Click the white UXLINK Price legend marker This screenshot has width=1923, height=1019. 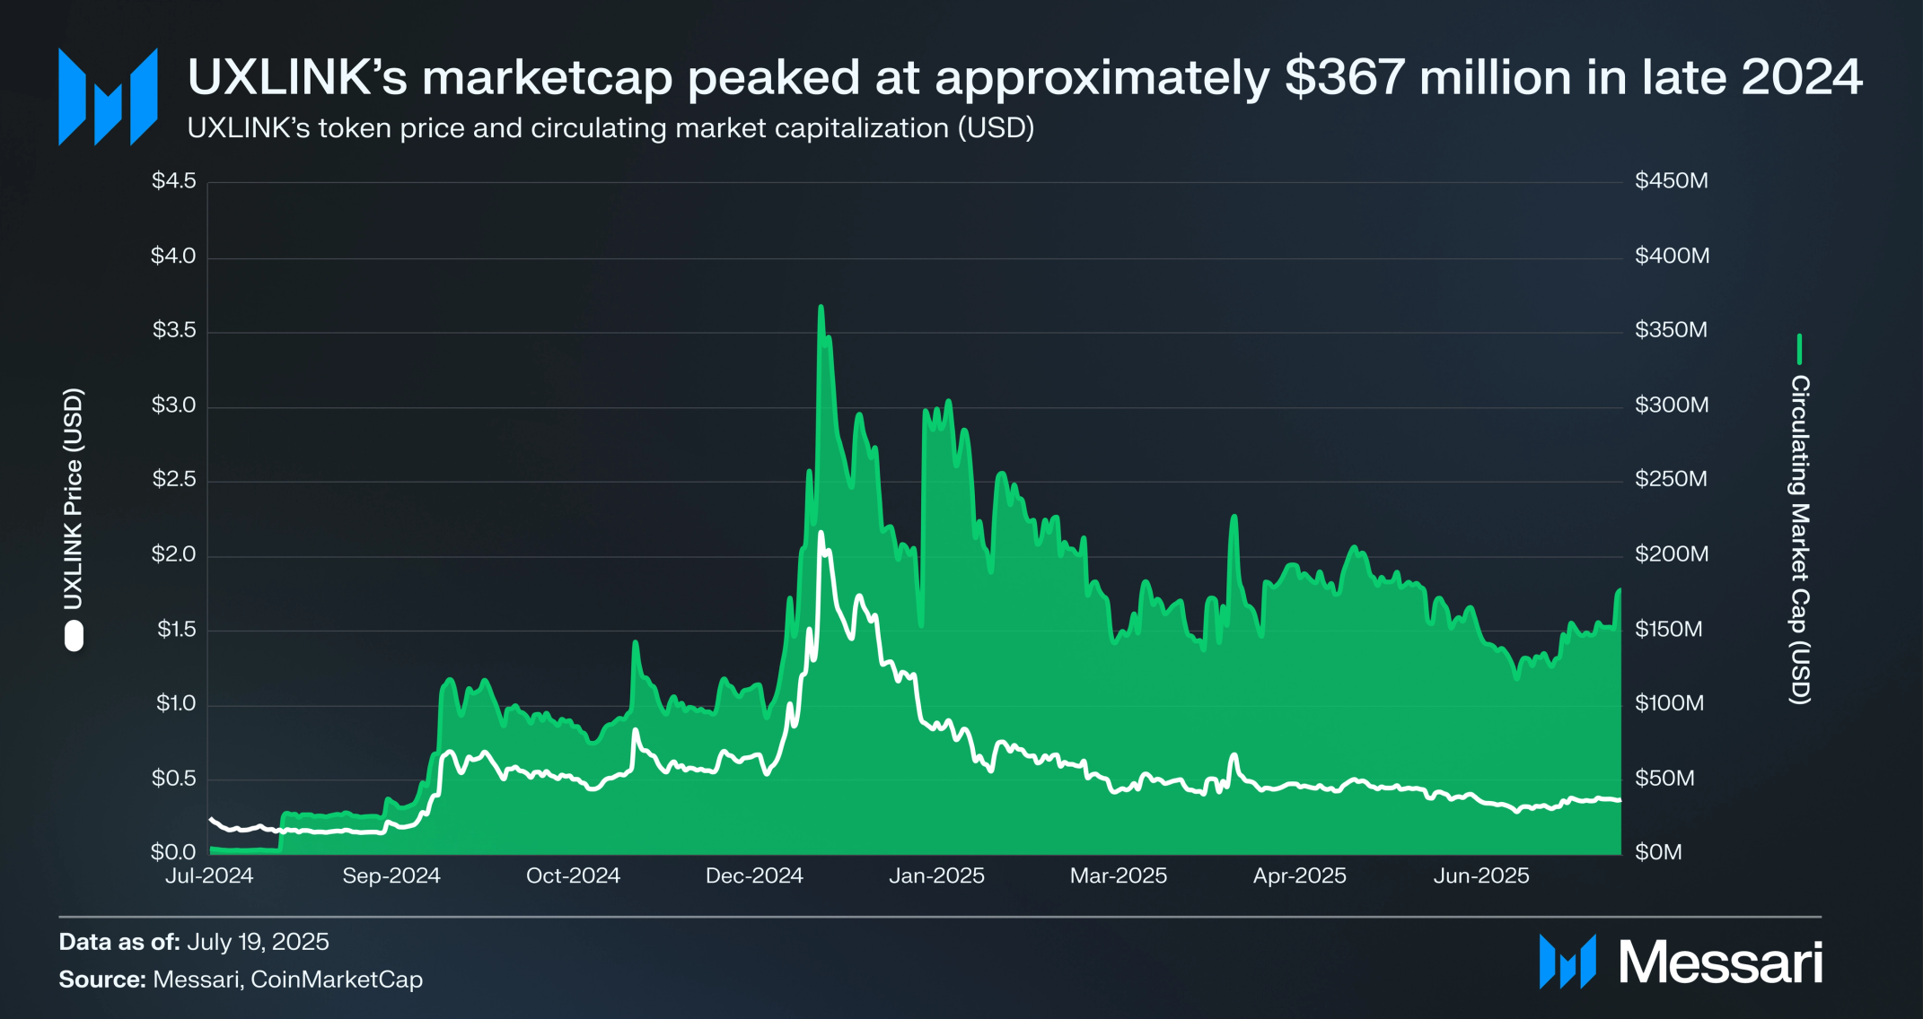point(74,637)
